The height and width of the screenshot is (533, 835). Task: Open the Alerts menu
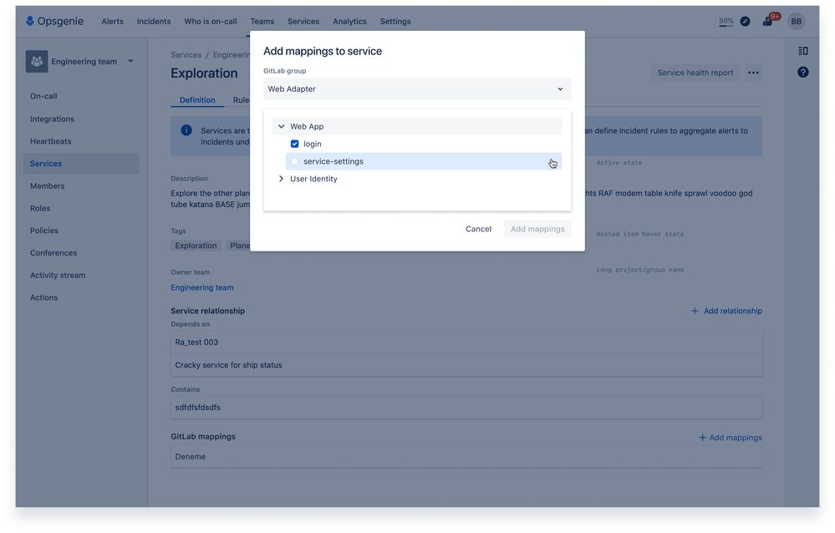(x=112, y=21)
